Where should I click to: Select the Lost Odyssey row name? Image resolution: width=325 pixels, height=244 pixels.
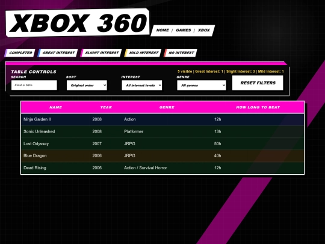point(36,143)
